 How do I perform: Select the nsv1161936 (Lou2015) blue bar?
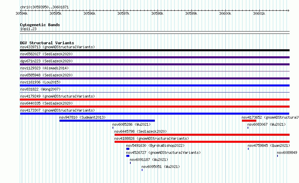[x=155, y=85]
